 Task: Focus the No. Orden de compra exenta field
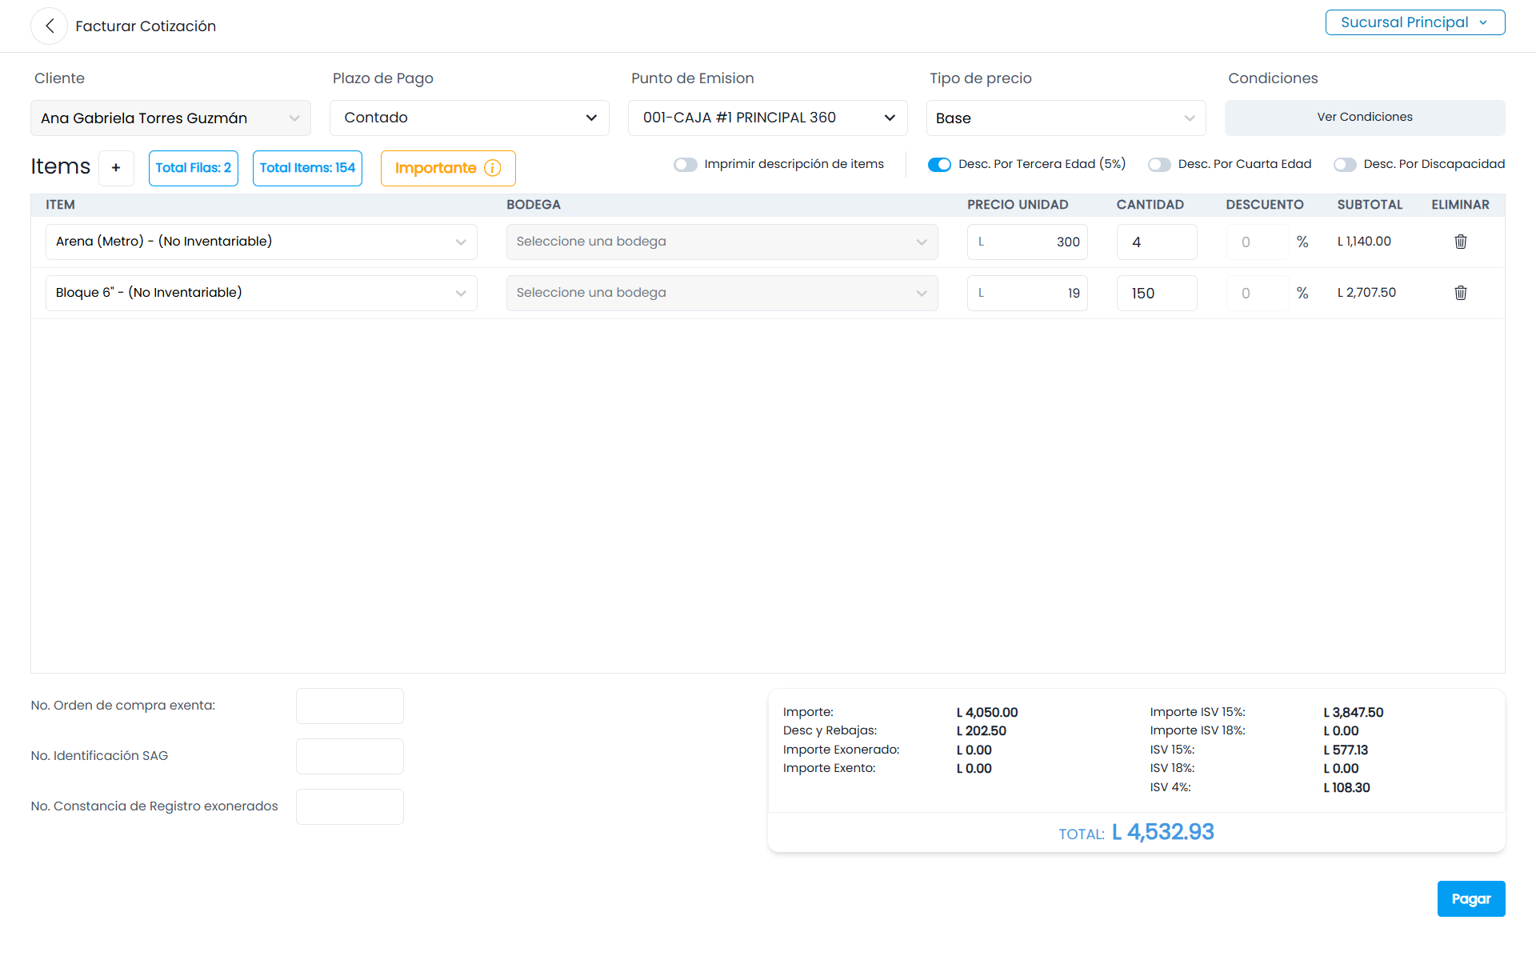pos(350,706)
